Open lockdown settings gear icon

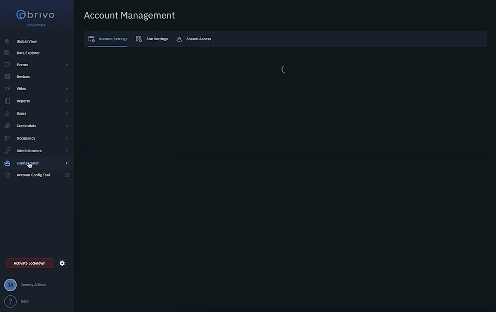point(62,263)
